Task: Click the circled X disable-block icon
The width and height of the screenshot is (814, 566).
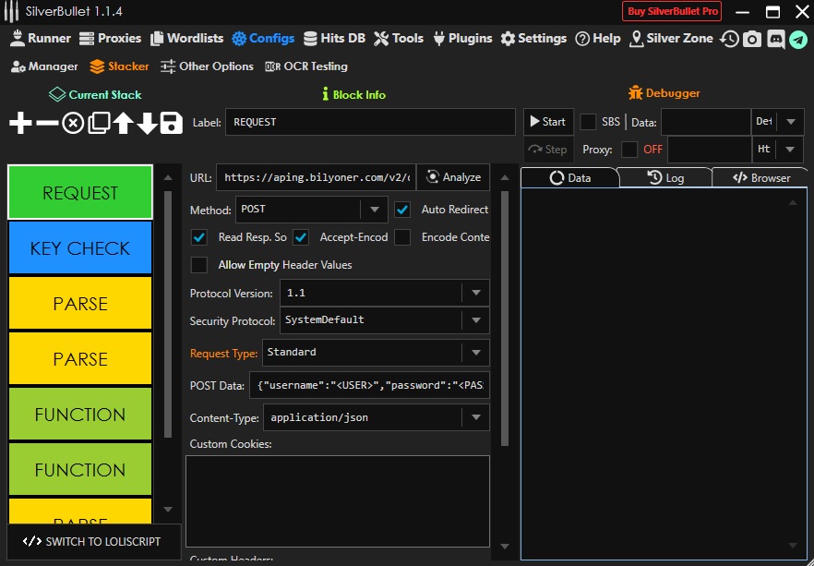Action: click(73, 123)
